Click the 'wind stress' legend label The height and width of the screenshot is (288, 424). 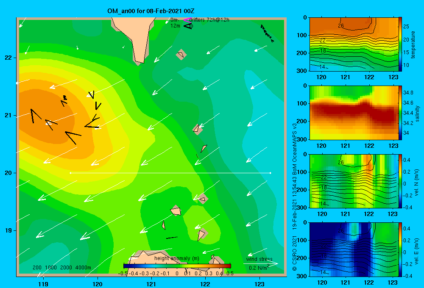(259, 259)
